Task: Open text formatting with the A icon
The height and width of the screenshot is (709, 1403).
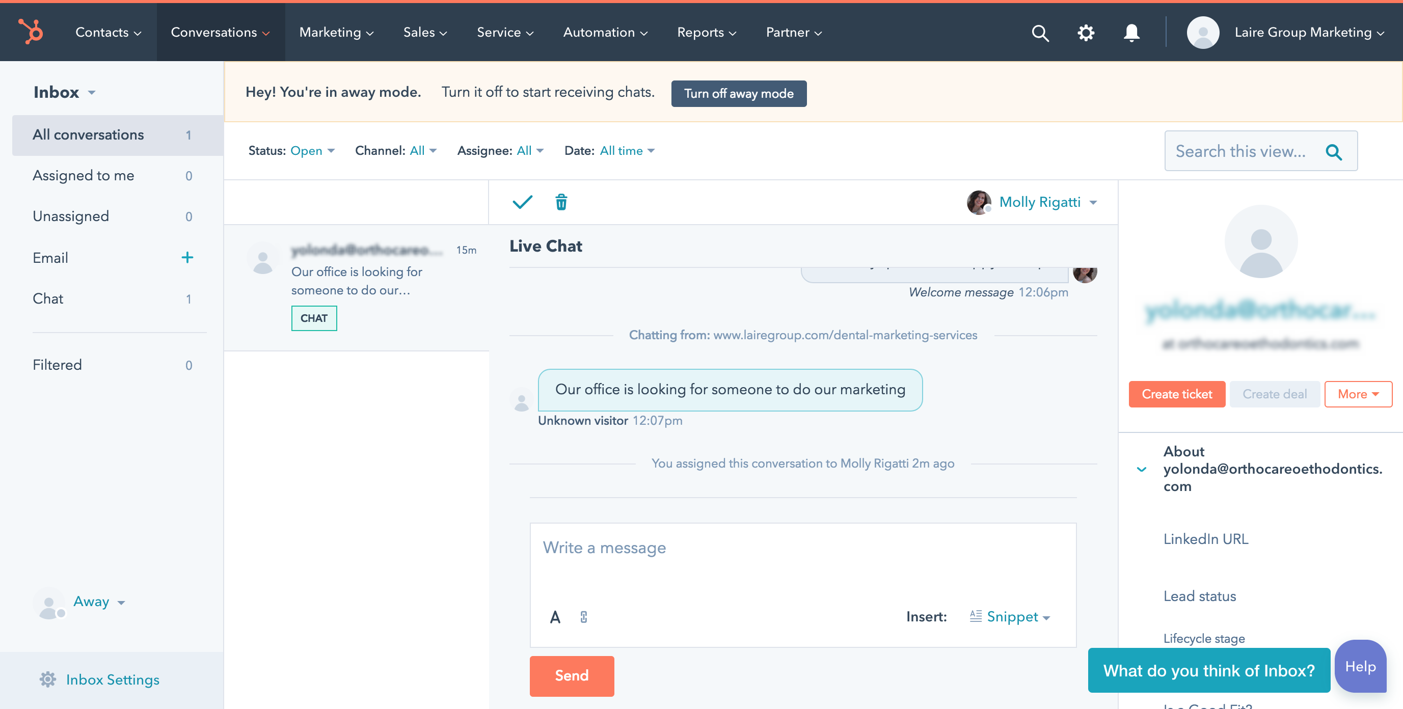Action: pos(554,616)
